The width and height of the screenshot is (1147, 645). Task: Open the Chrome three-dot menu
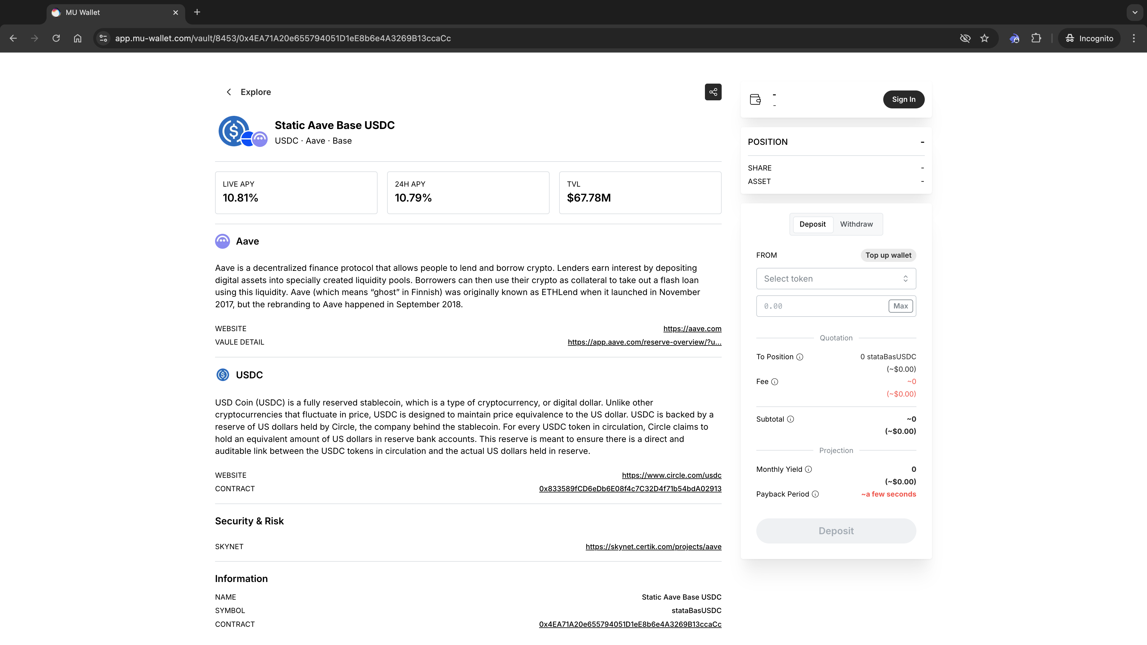pos(1134,38)
